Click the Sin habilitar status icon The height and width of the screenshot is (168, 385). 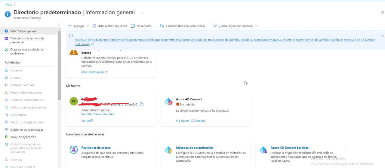point(177,104)
